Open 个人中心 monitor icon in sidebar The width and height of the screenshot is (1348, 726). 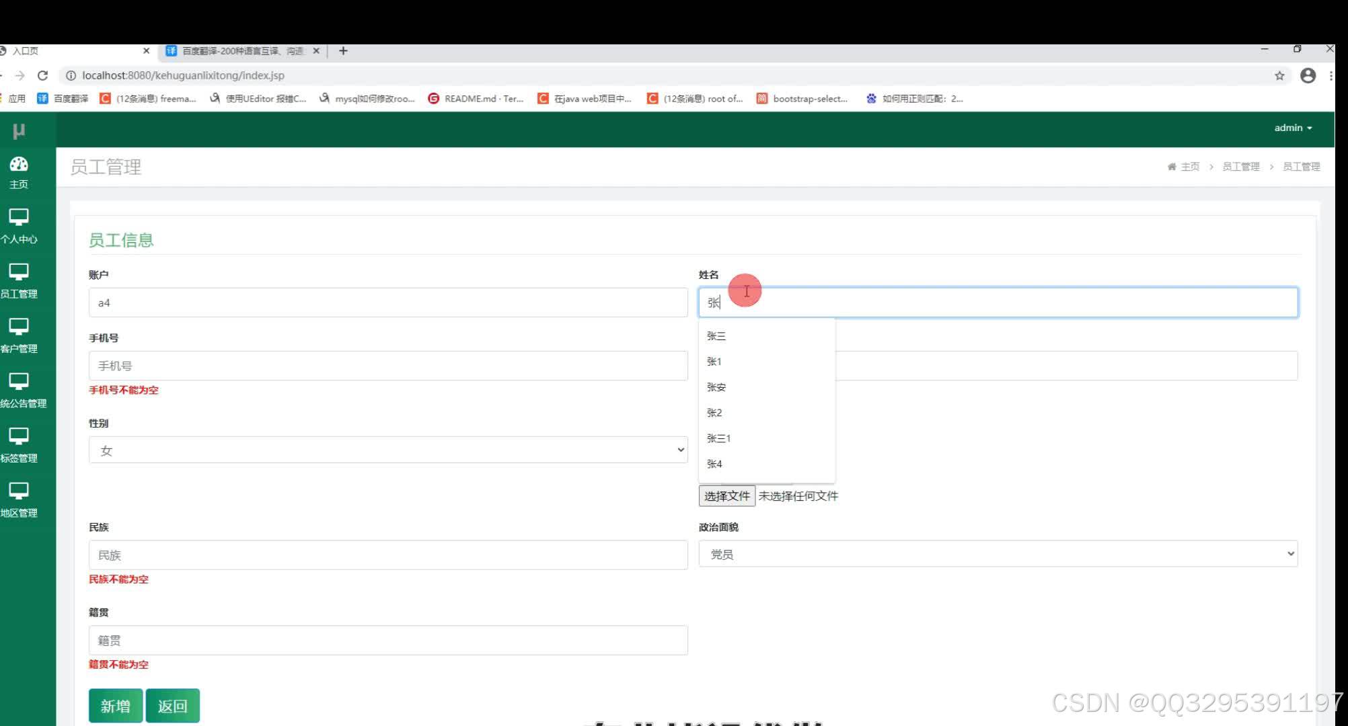point(19,217)
